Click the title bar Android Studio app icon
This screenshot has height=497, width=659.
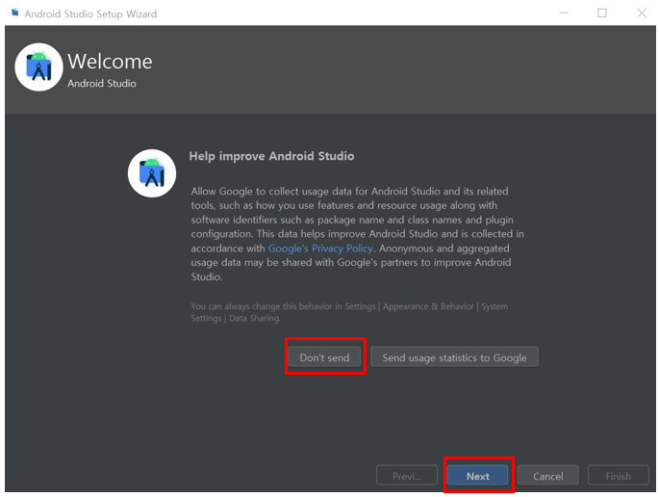tap(14, 13)
